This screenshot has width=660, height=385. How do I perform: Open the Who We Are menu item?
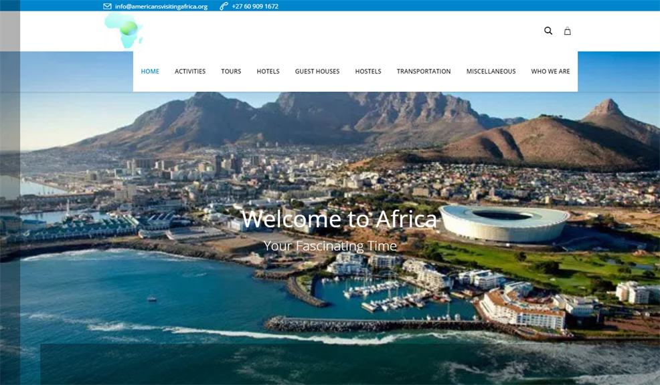click(551, 72)
